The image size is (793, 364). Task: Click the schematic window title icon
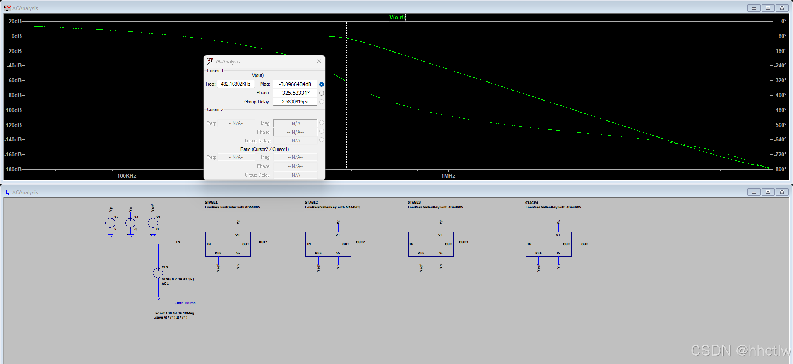click(x=7, y=192)
